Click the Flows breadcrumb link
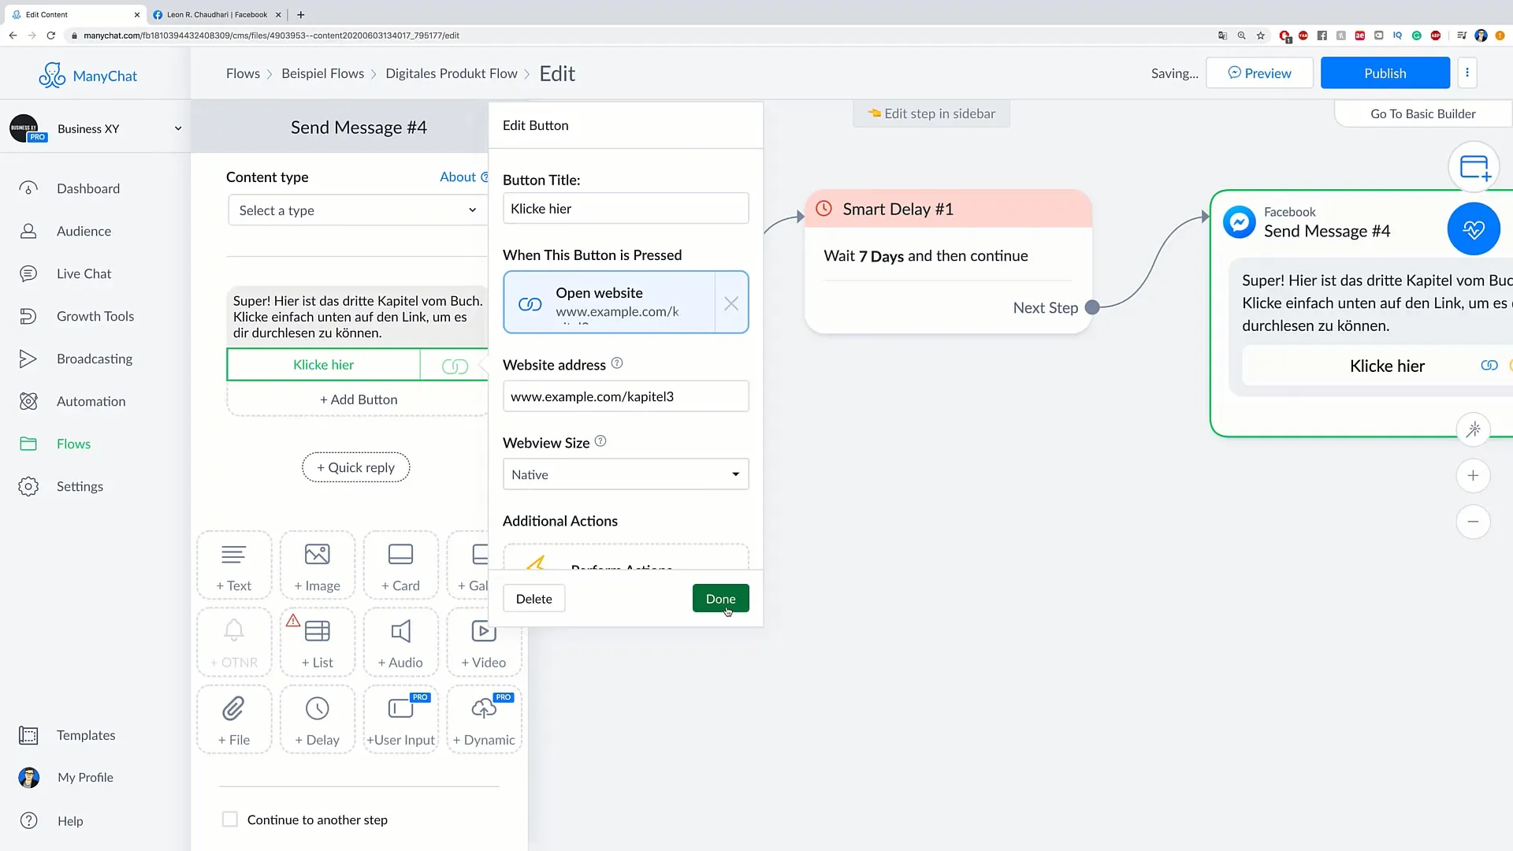The width and height of the screenshot is (1513, 851). 243,73
